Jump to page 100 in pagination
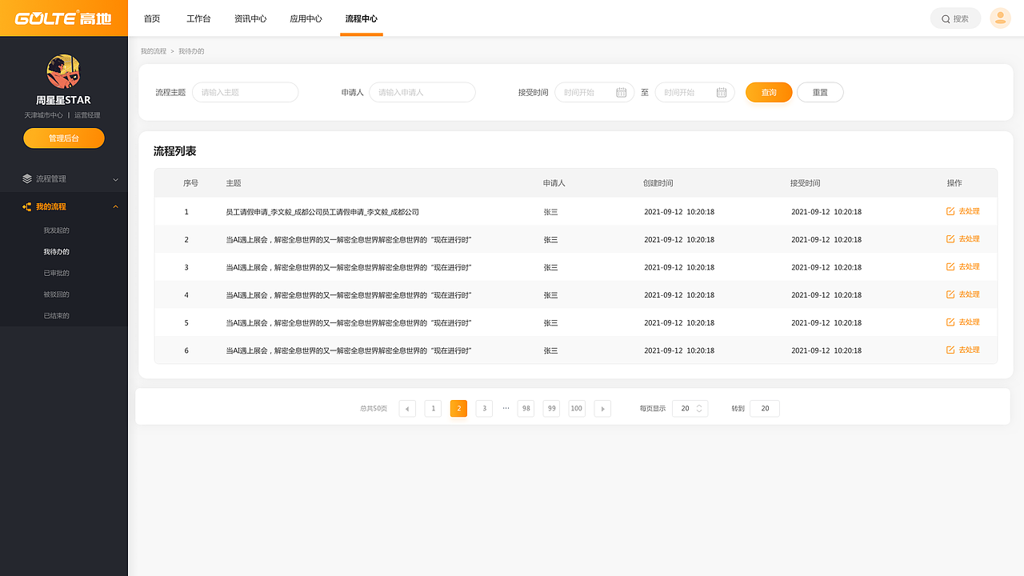The image size is (1024, 576). tap(577, 409)
